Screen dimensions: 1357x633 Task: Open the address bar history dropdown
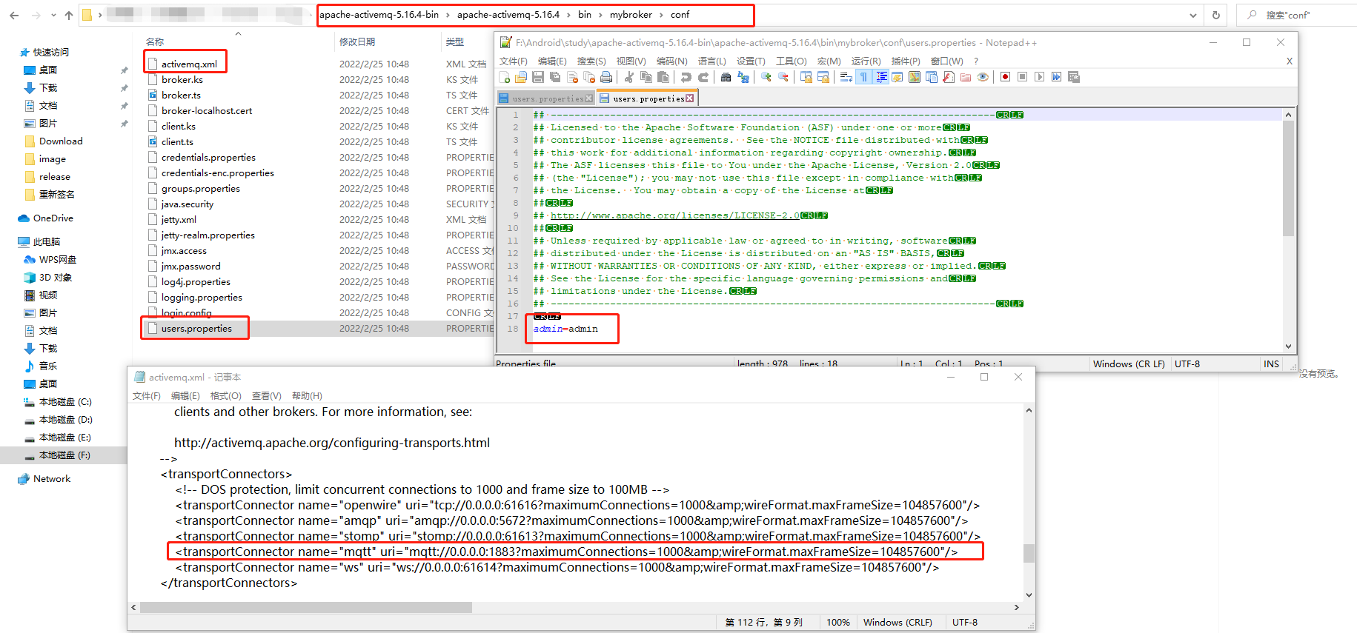point(1192,15)
